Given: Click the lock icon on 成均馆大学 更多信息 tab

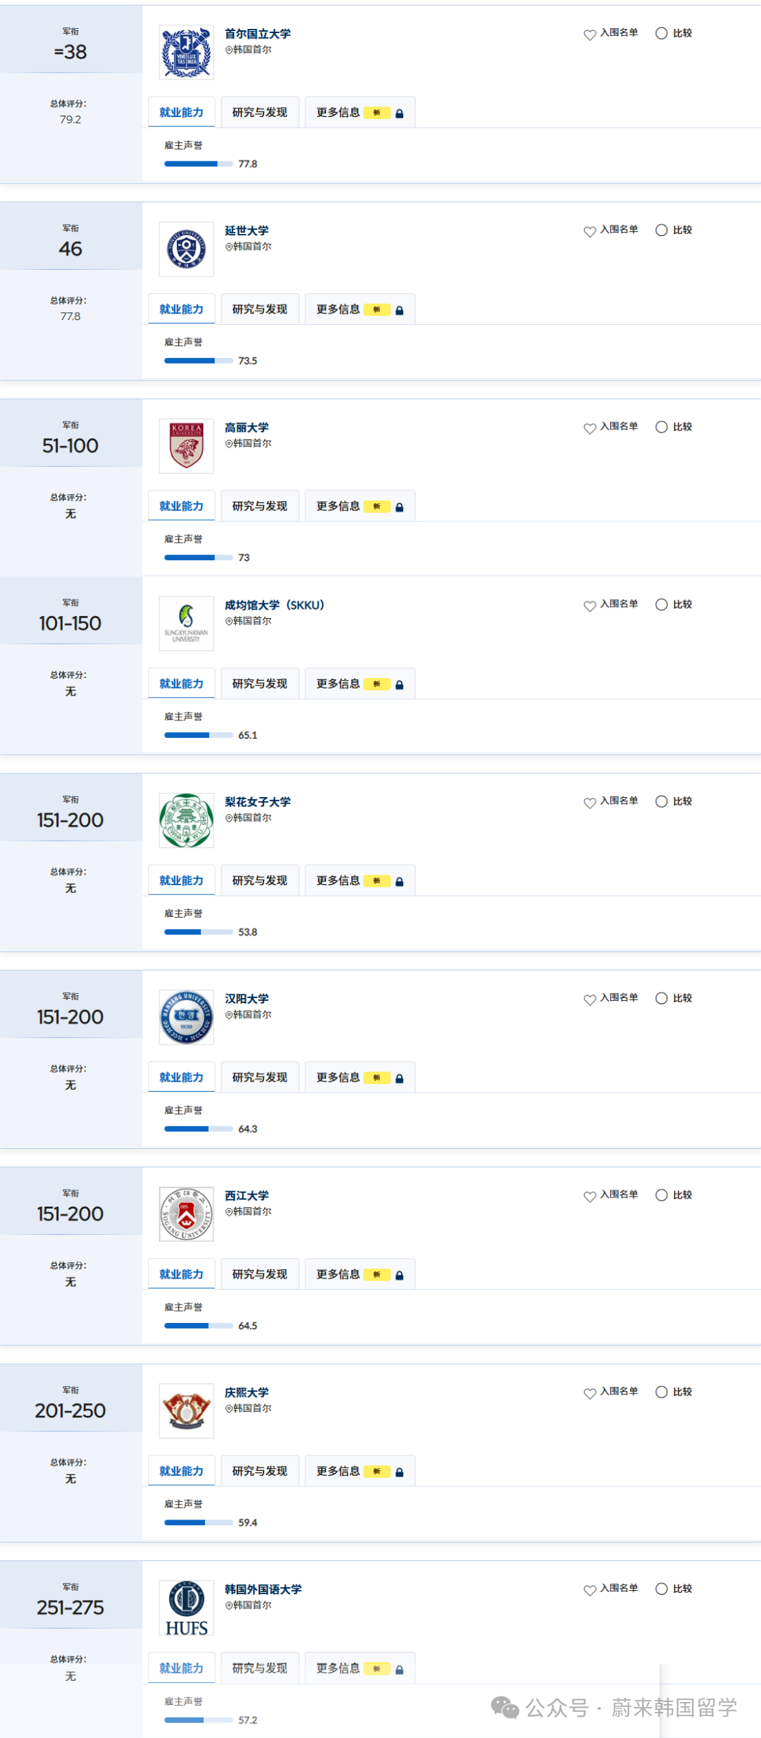Looking at the screenshot, I should pos(400,685).
